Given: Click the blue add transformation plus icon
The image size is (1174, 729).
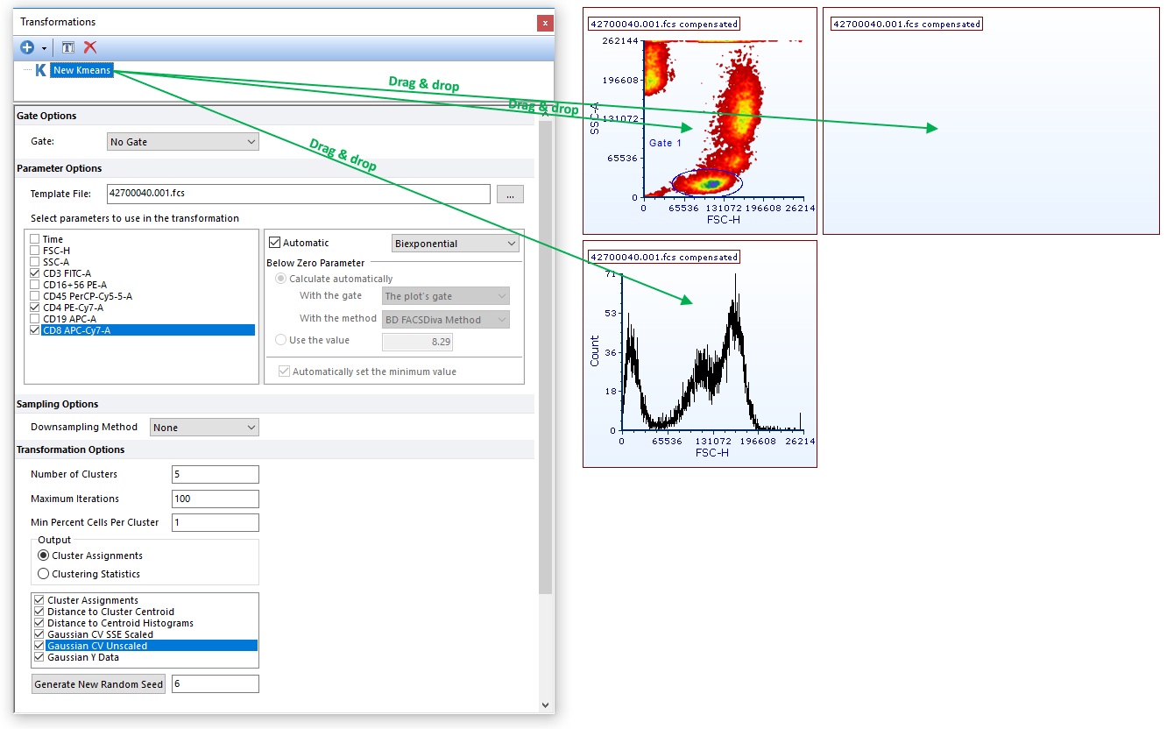Looking at the screenshot, I should 27,47.
